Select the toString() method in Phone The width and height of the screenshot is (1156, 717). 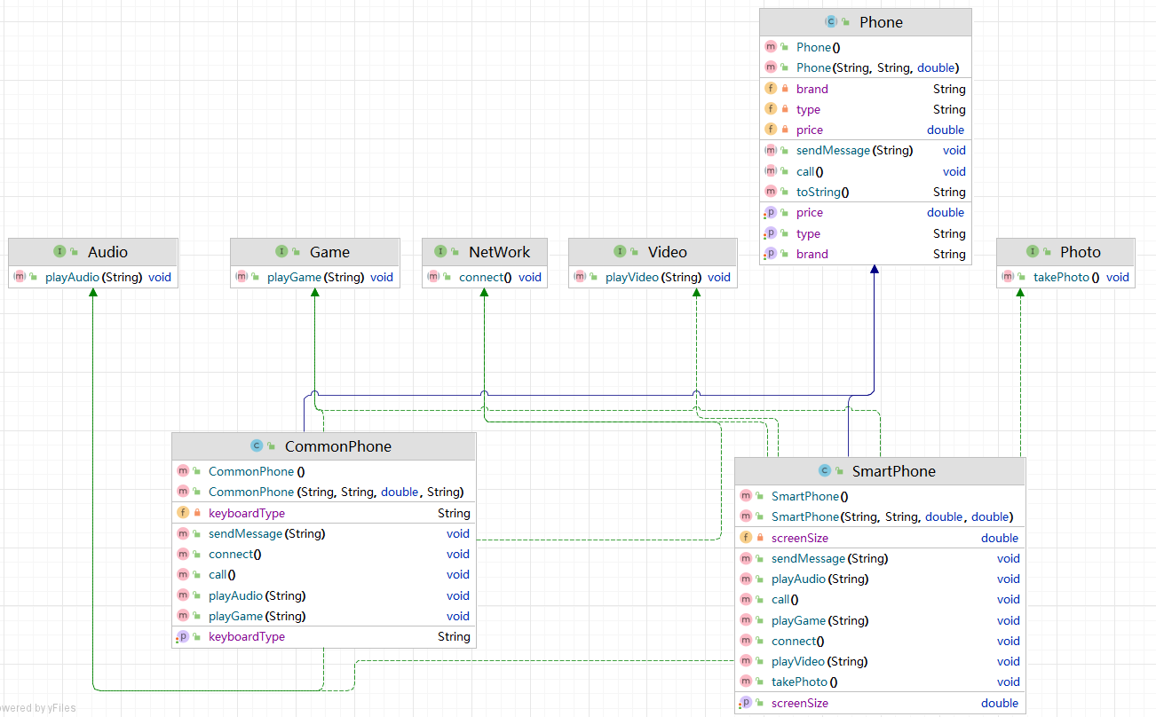822,192
